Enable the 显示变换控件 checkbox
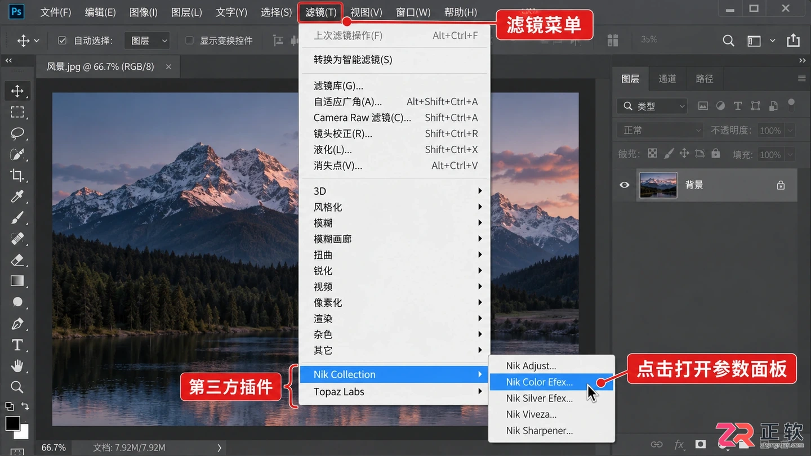This screenshot has width=811, height=456. [x=189, y=41]
